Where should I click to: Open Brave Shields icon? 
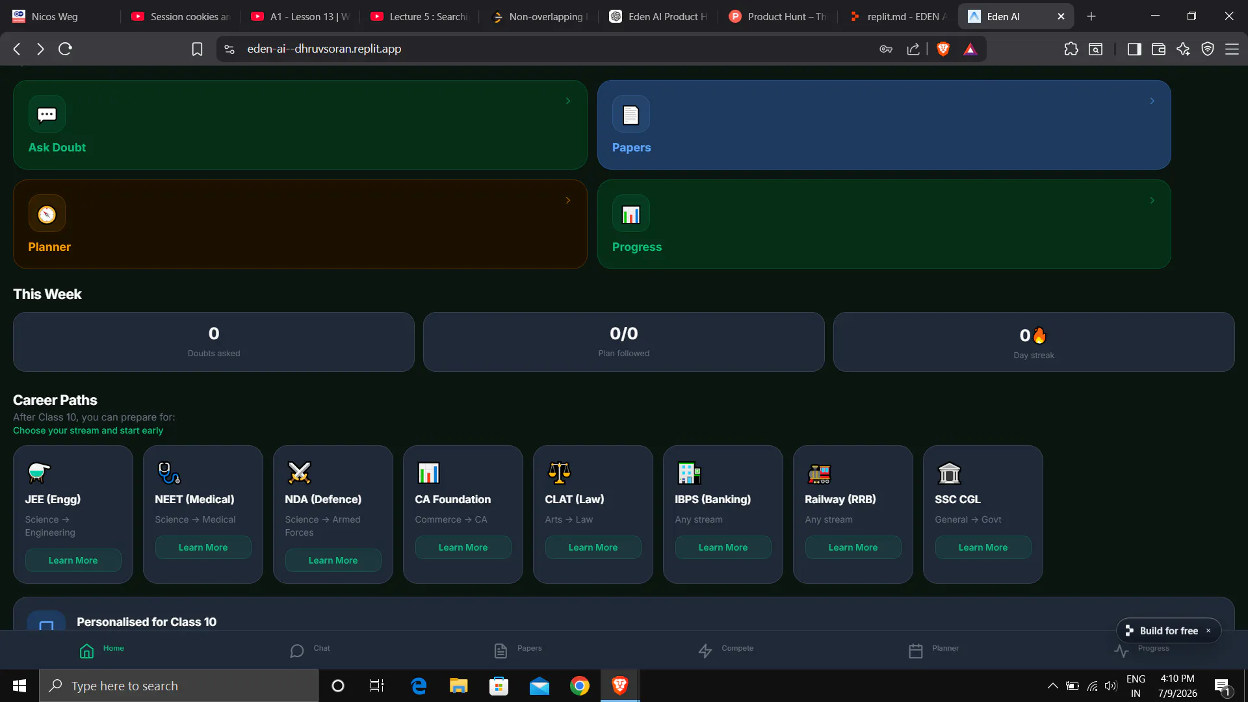943,49
